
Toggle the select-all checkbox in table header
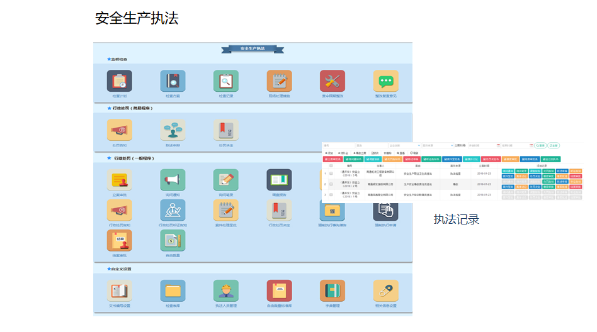331,166
